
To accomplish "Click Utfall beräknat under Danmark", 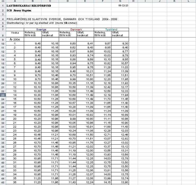I will tap(85, 34).
